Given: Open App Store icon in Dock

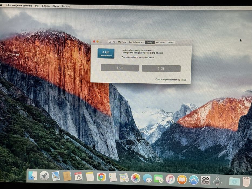Looking at the screenshot, I should [194, 180].
